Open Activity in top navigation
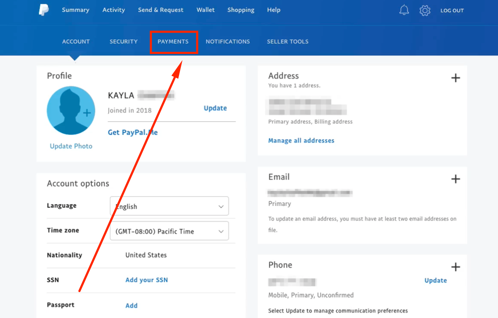The height and width of the screenshot is (318, 498). (114, 10)
